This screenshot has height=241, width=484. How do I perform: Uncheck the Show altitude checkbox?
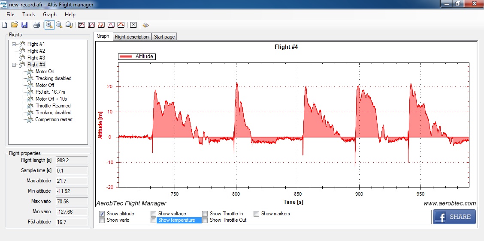102,214
